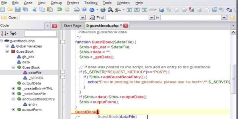This screenshot has height=119, width=238.
Task: Collapse the guestbook.php root node
Action: pos(1,41)
